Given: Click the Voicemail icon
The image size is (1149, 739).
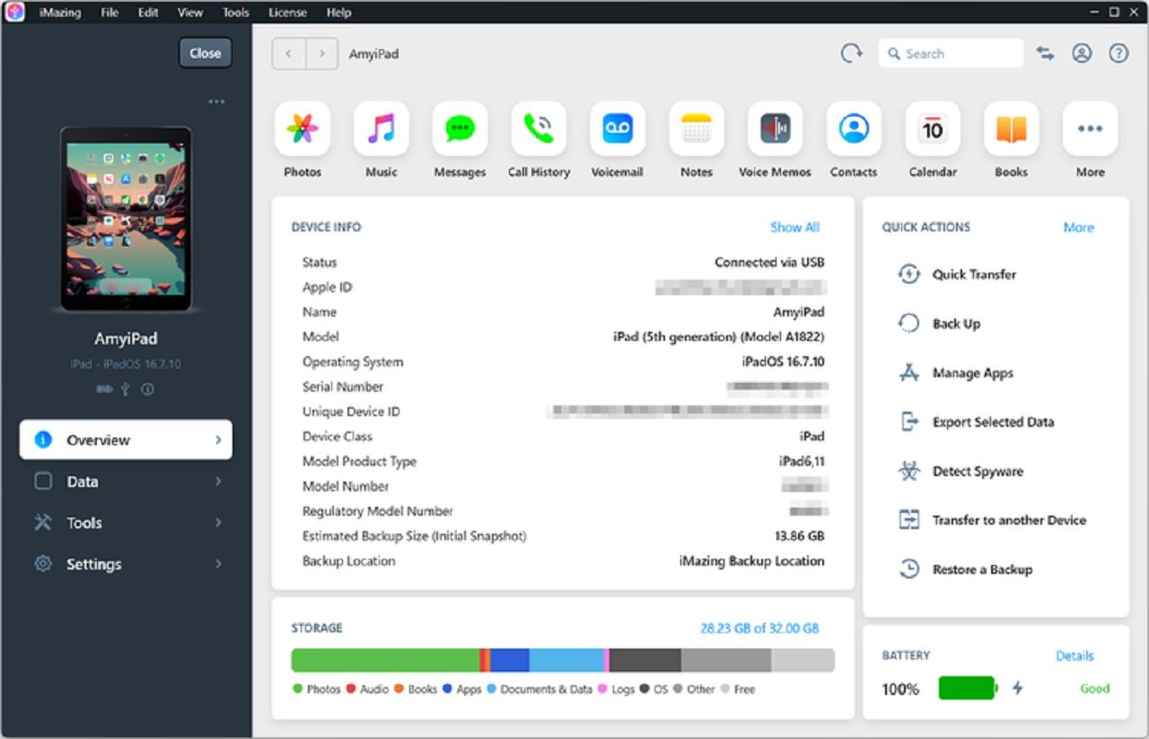Looking at the screenshot, I should point(617,129).
